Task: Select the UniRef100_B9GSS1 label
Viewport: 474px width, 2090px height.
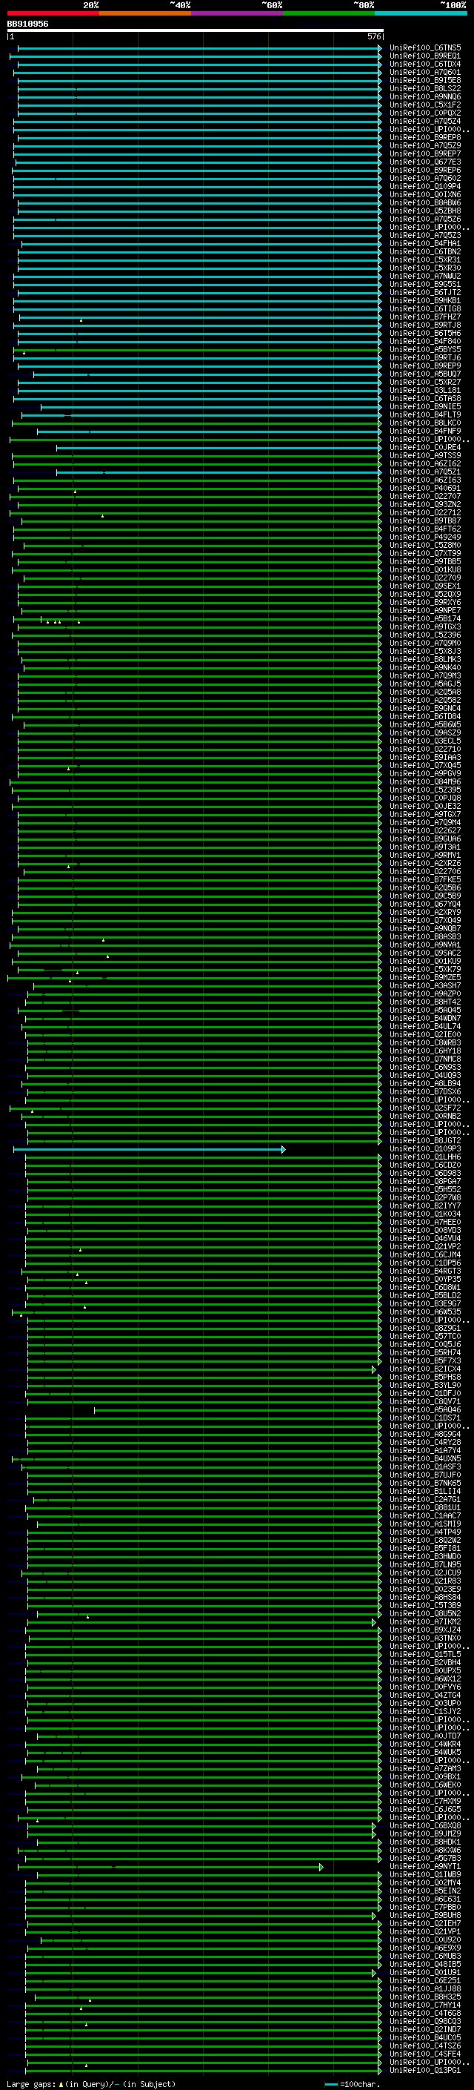Action: [x=425, y=284]
